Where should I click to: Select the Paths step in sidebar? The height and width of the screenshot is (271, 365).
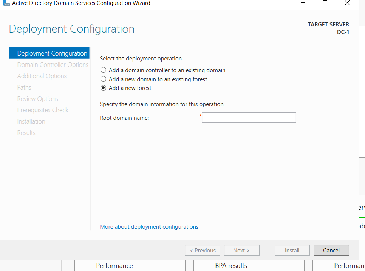[x=24, y=87]
